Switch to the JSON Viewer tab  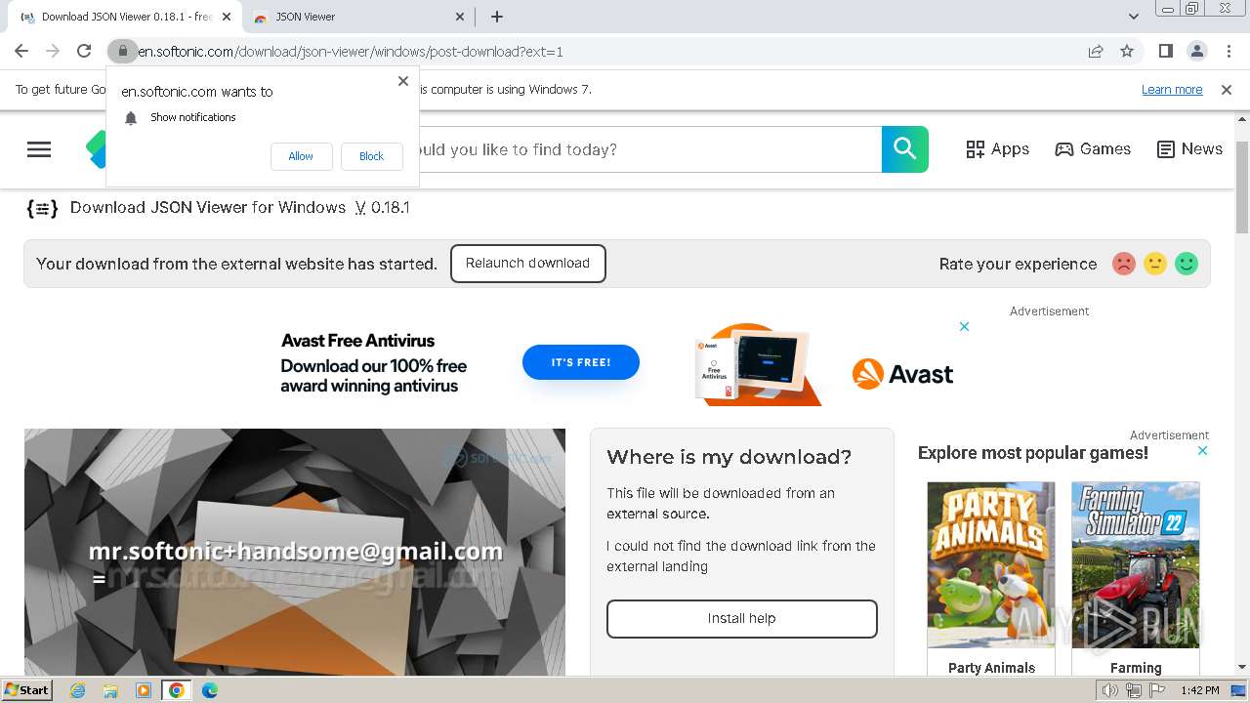pos(357,17)
